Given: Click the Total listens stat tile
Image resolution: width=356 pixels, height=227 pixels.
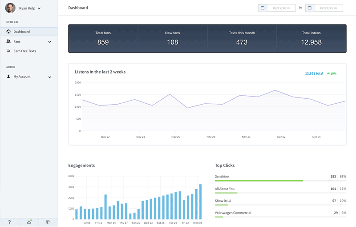Looking at the screenshot, I should click(311, 38).
